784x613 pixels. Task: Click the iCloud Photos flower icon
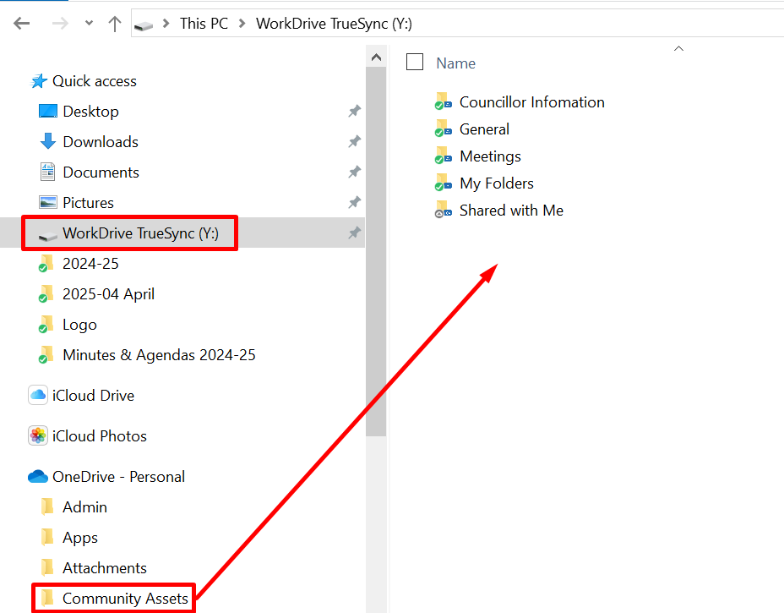click(x=38, y=435)
